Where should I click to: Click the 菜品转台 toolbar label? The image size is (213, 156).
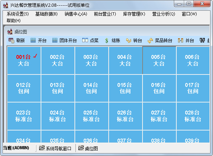[x=163, y=40]
